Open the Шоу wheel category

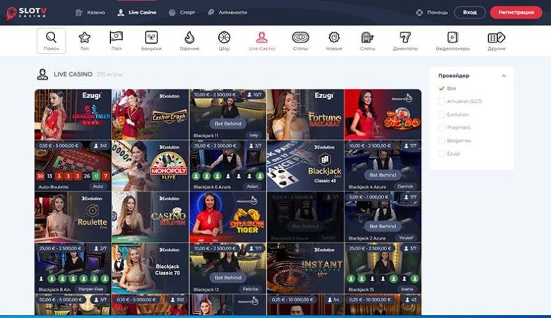(224, 41)
